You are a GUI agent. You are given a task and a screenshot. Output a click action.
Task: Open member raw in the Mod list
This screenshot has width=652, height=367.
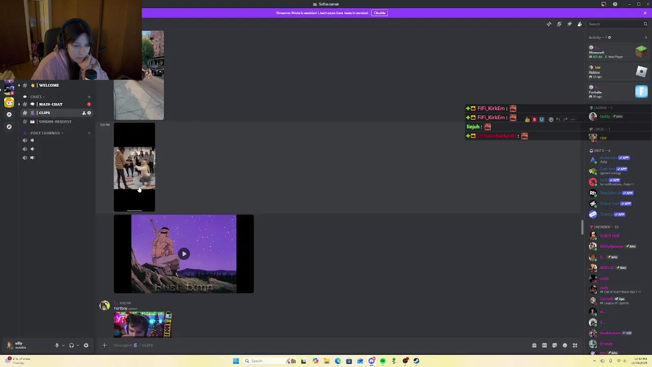(618, 138)
